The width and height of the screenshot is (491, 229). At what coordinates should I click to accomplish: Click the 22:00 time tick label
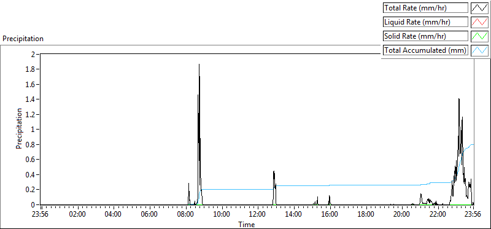438,215
